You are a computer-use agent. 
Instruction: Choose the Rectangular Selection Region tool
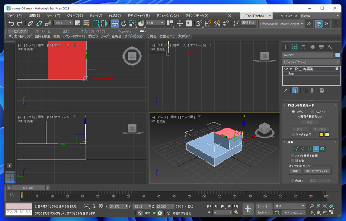tap(95, 23)
